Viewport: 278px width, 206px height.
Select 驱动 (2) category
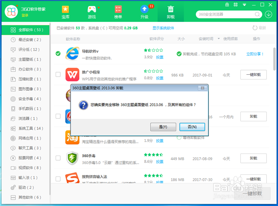[26, 187]
